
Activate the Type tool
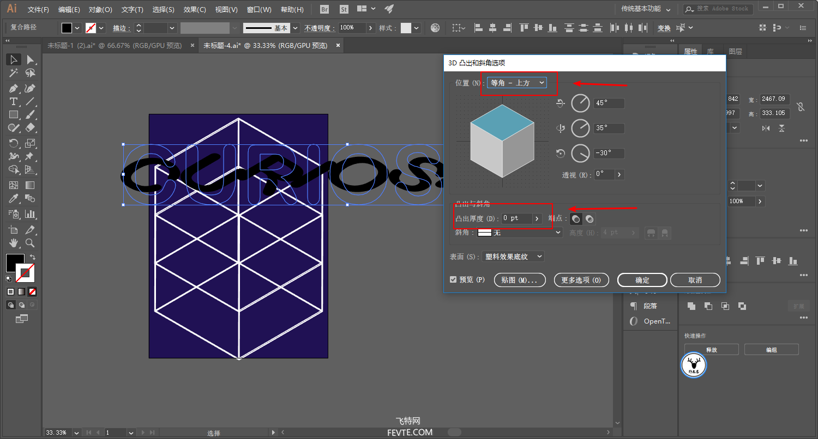[14, 102]
